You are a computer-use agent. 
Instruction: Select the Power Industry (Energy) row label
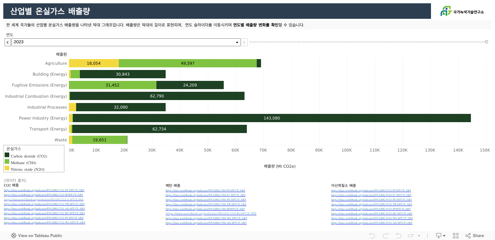[x=43, y=118]
